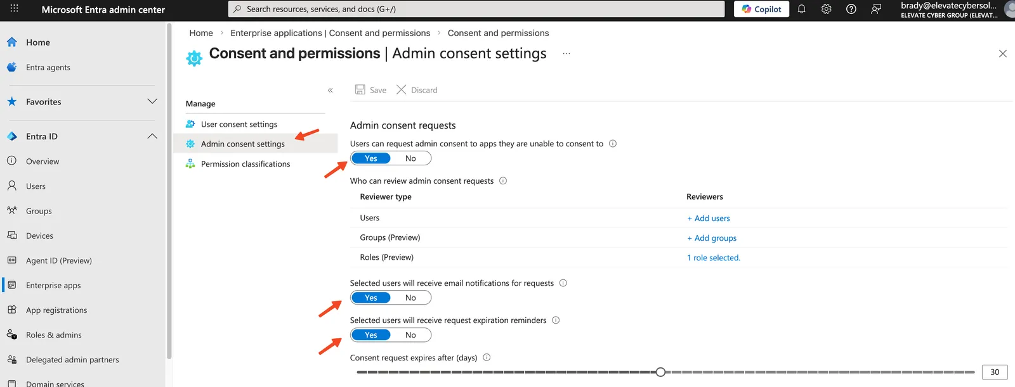Open the help question mark icon
Viewport: 1015px width, 387px height.
coord(851,9)
